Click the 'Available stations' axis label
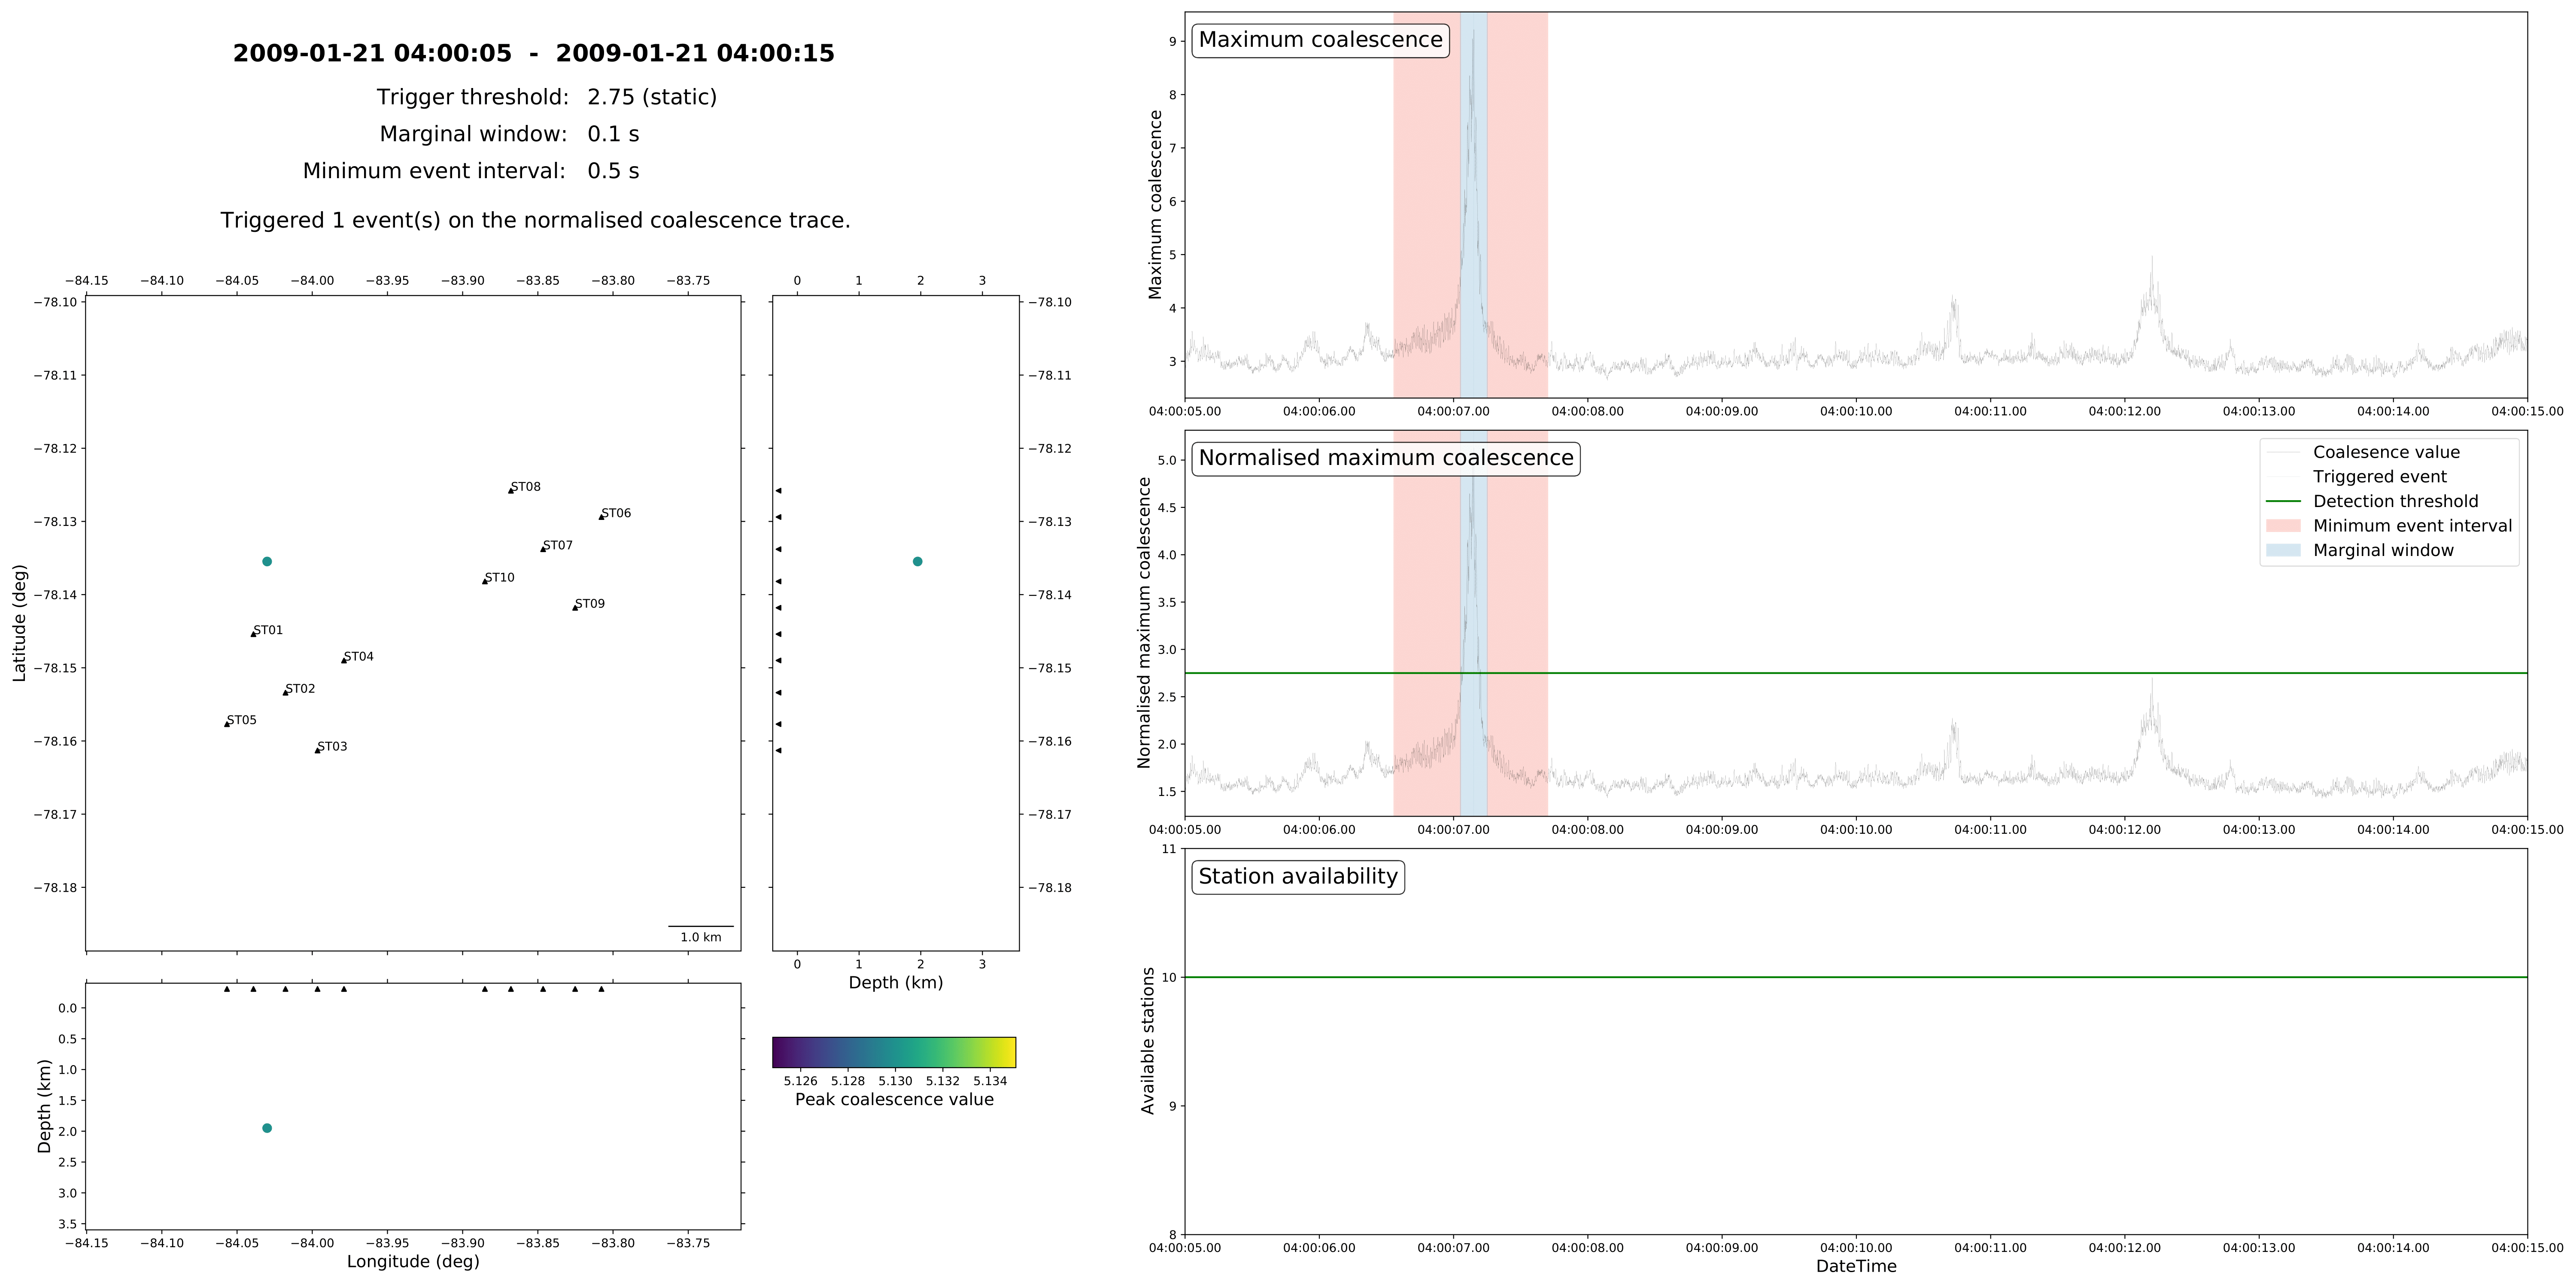Screen dimensions: 2576x1288 pos(1148,1041)
